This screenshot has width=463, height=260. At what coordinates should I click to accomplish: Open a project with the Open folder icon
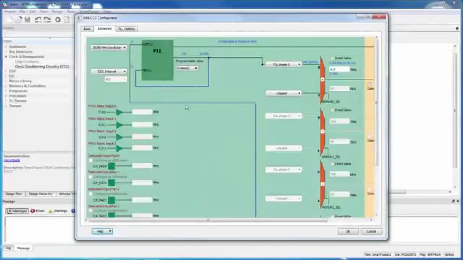click(18, 20)
